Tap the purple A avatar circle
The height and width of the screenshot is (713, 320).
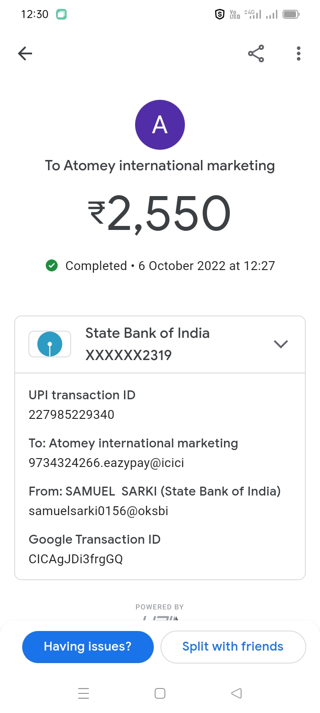point(160,125)
